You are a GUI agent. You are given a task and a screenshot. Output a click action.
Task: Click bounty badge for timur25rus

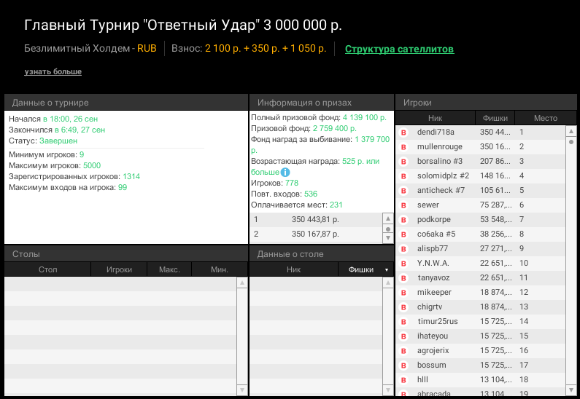403,322
